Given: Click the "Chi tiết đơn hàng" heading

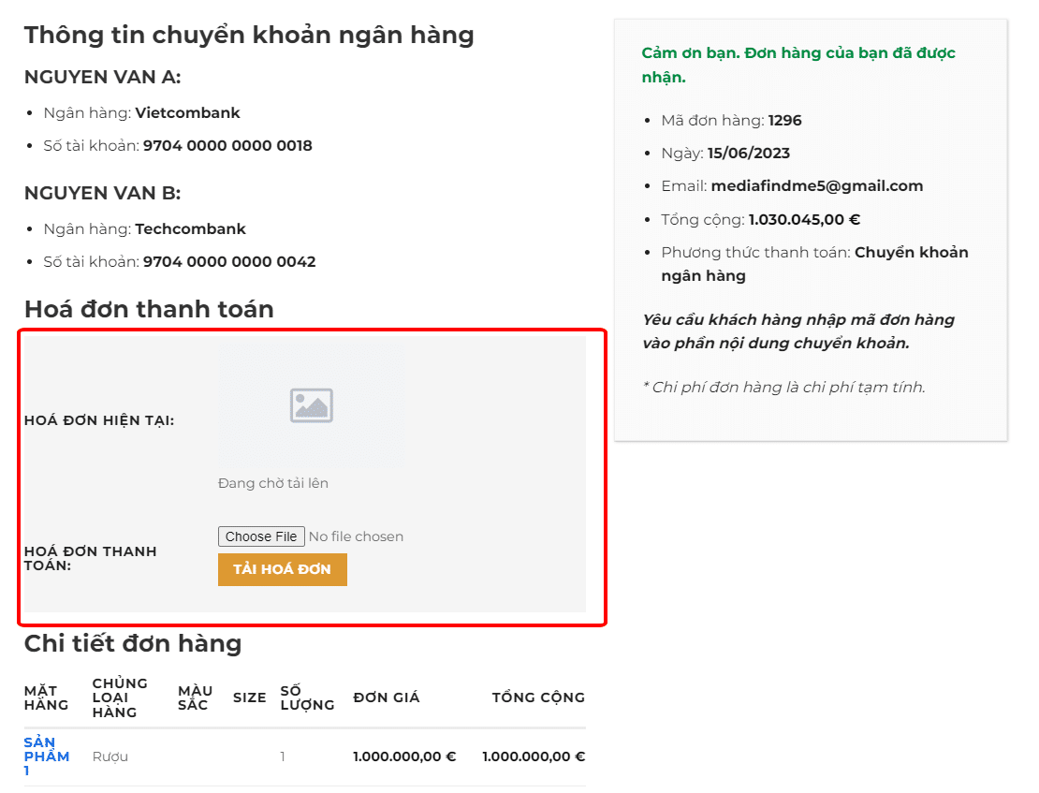Looking at the screenshot, I should pos(133,643).
